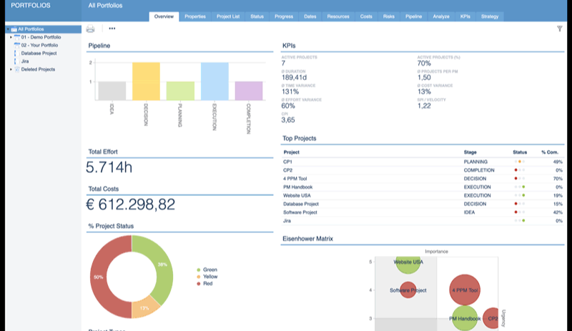Image resolution: width=572 pixels, height=331 pixels.
Task: Select Website USA in Top Projects
Action: 297,195
